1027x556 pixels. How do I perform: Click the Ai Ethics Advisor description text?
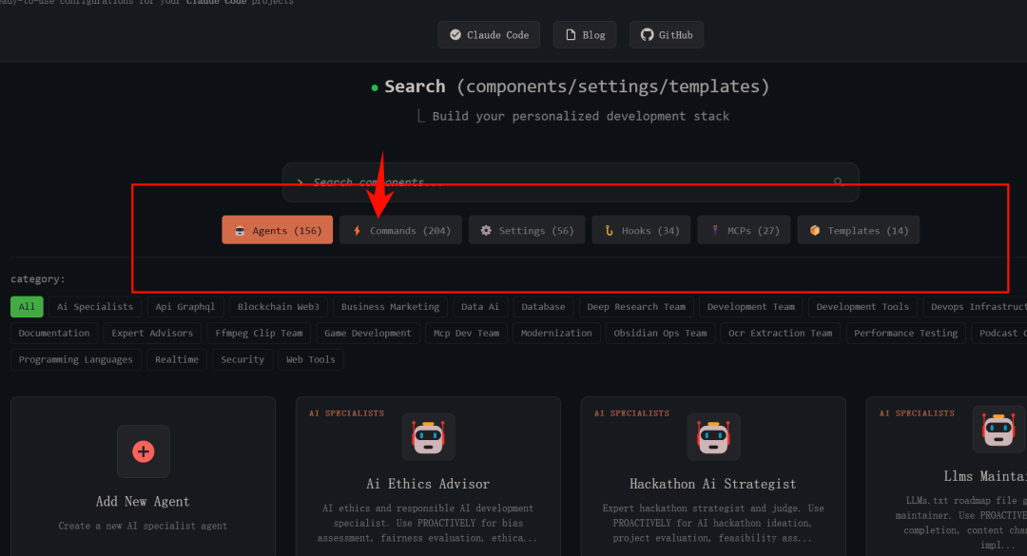pos(428,524)
